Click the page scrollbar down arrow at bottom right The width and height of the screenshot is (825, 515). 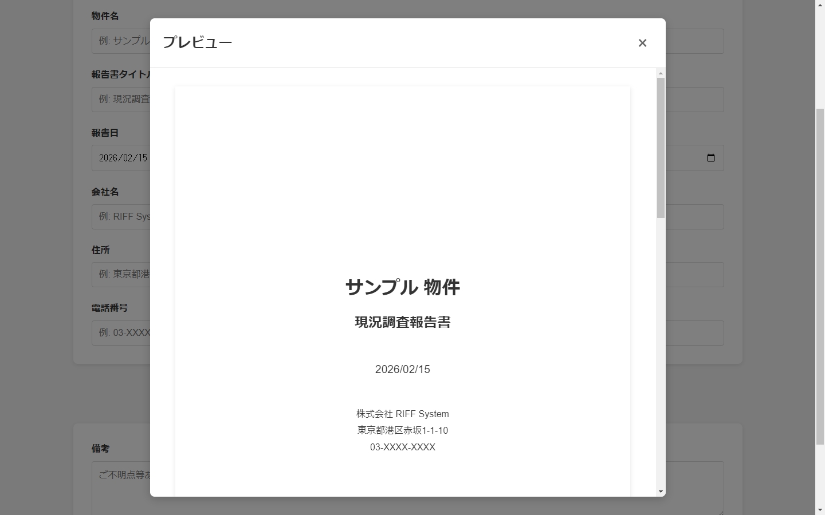(821, 509)
